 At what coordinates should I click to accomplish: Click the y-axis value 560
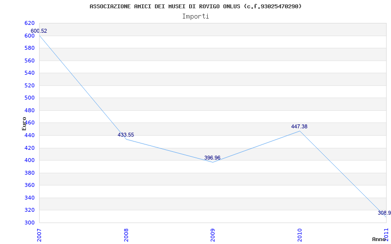pos(29,61)
